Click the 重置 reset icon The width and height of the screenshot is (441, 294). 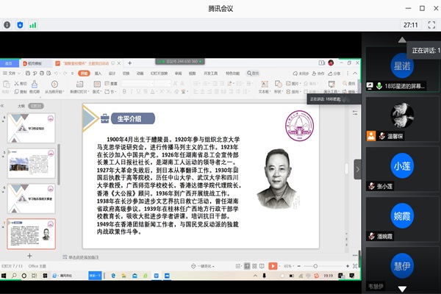[107, 83]
